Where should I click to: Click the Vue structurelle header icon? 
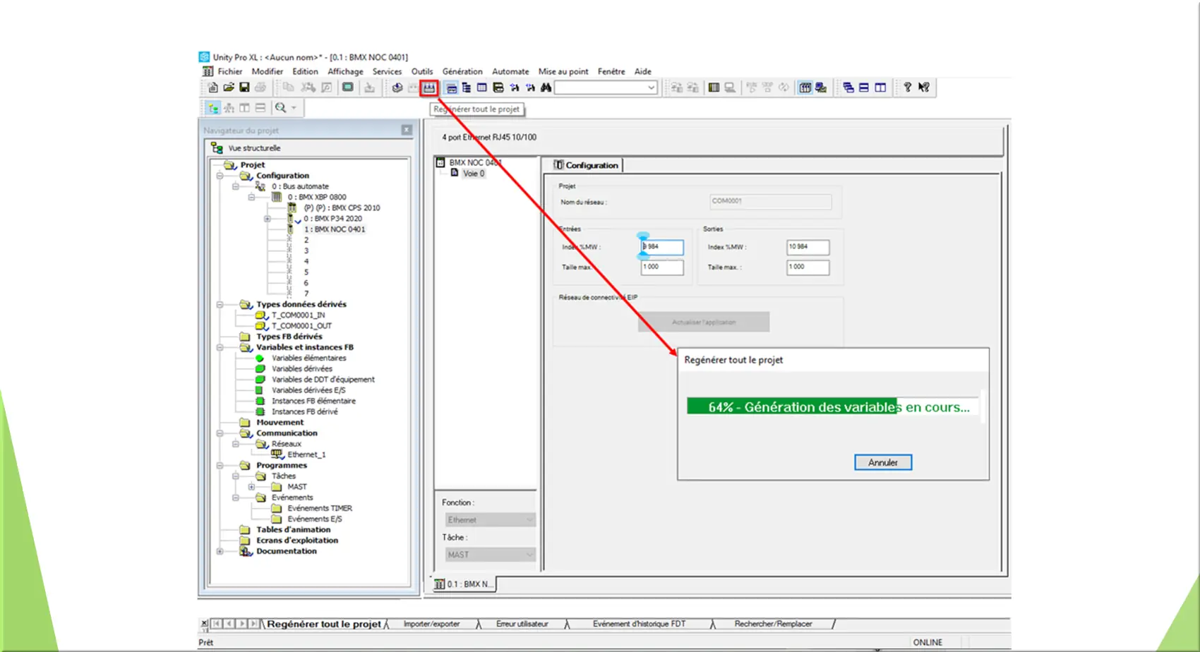coord(217,148)
